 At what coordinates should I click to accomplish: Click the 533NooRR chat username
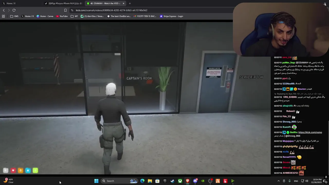coord(289,84)
